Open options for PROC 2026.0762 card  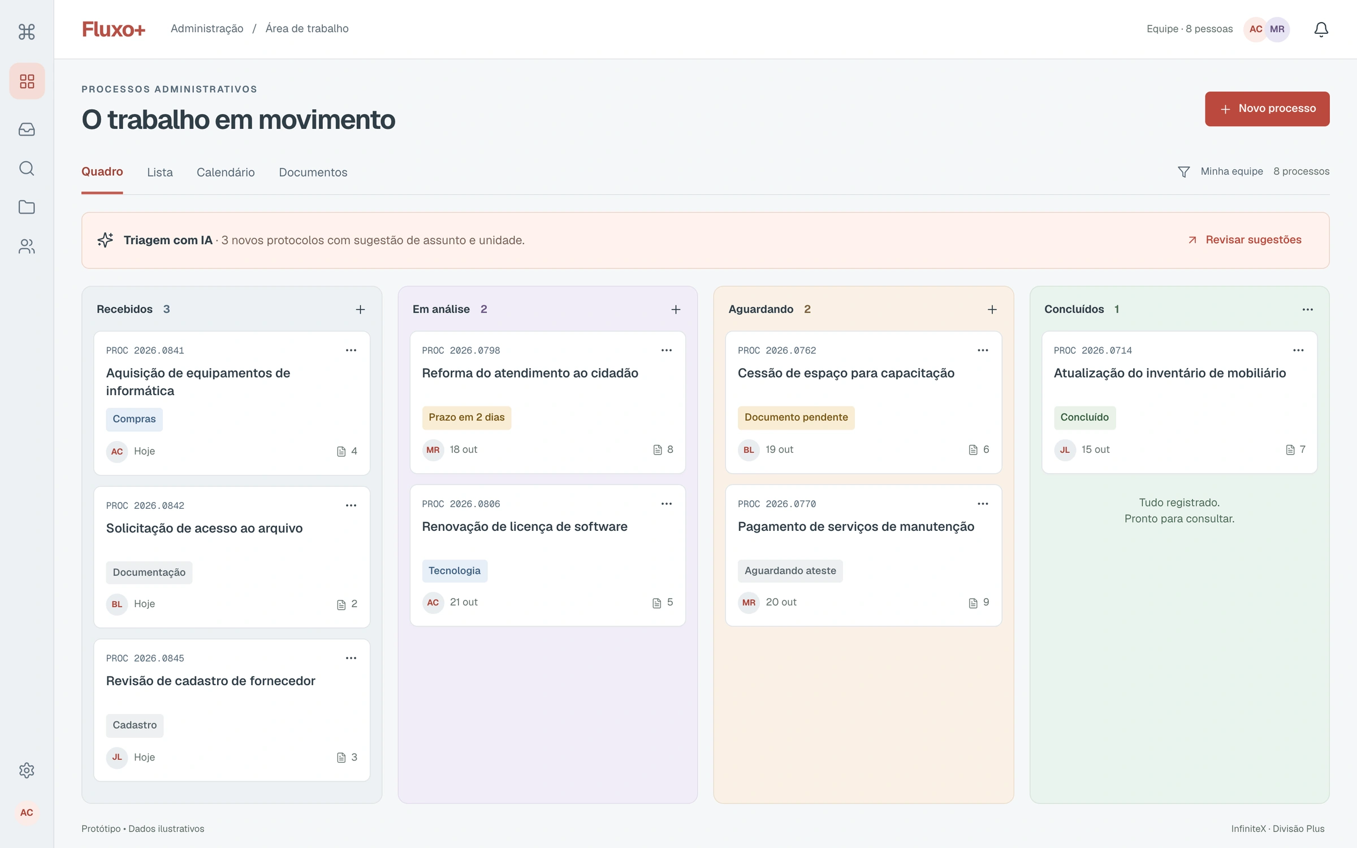[x=983, y=350]
